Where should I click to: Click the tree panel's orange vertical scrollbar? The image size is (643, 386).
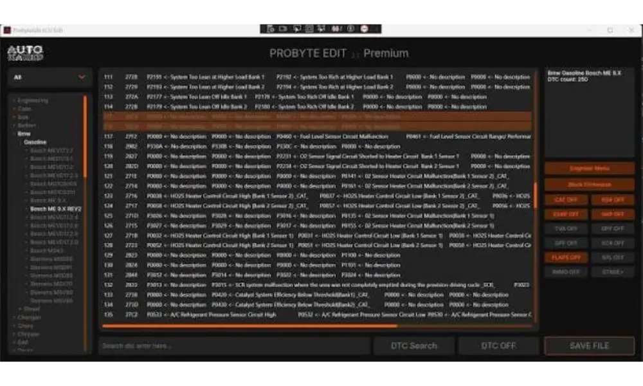(85, 136)
